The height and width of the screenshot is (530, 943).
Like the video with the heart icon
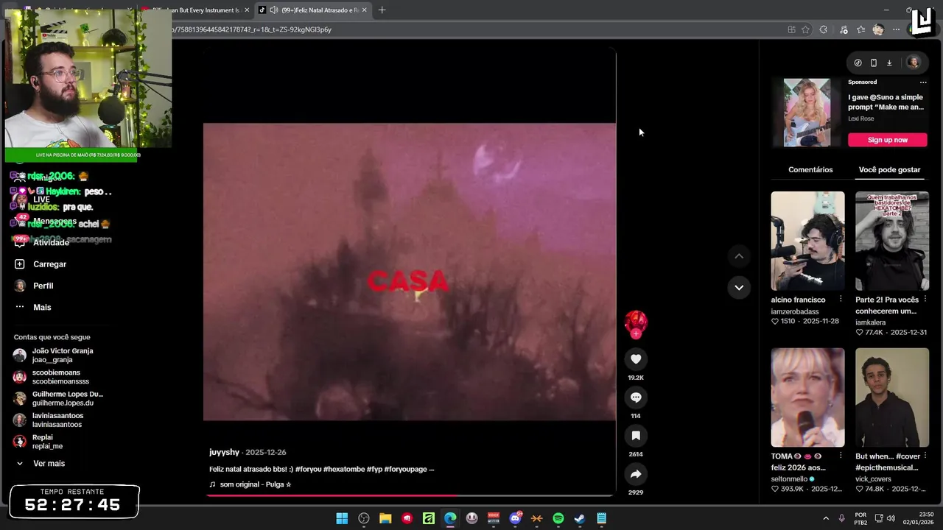(x=636, y=359)
